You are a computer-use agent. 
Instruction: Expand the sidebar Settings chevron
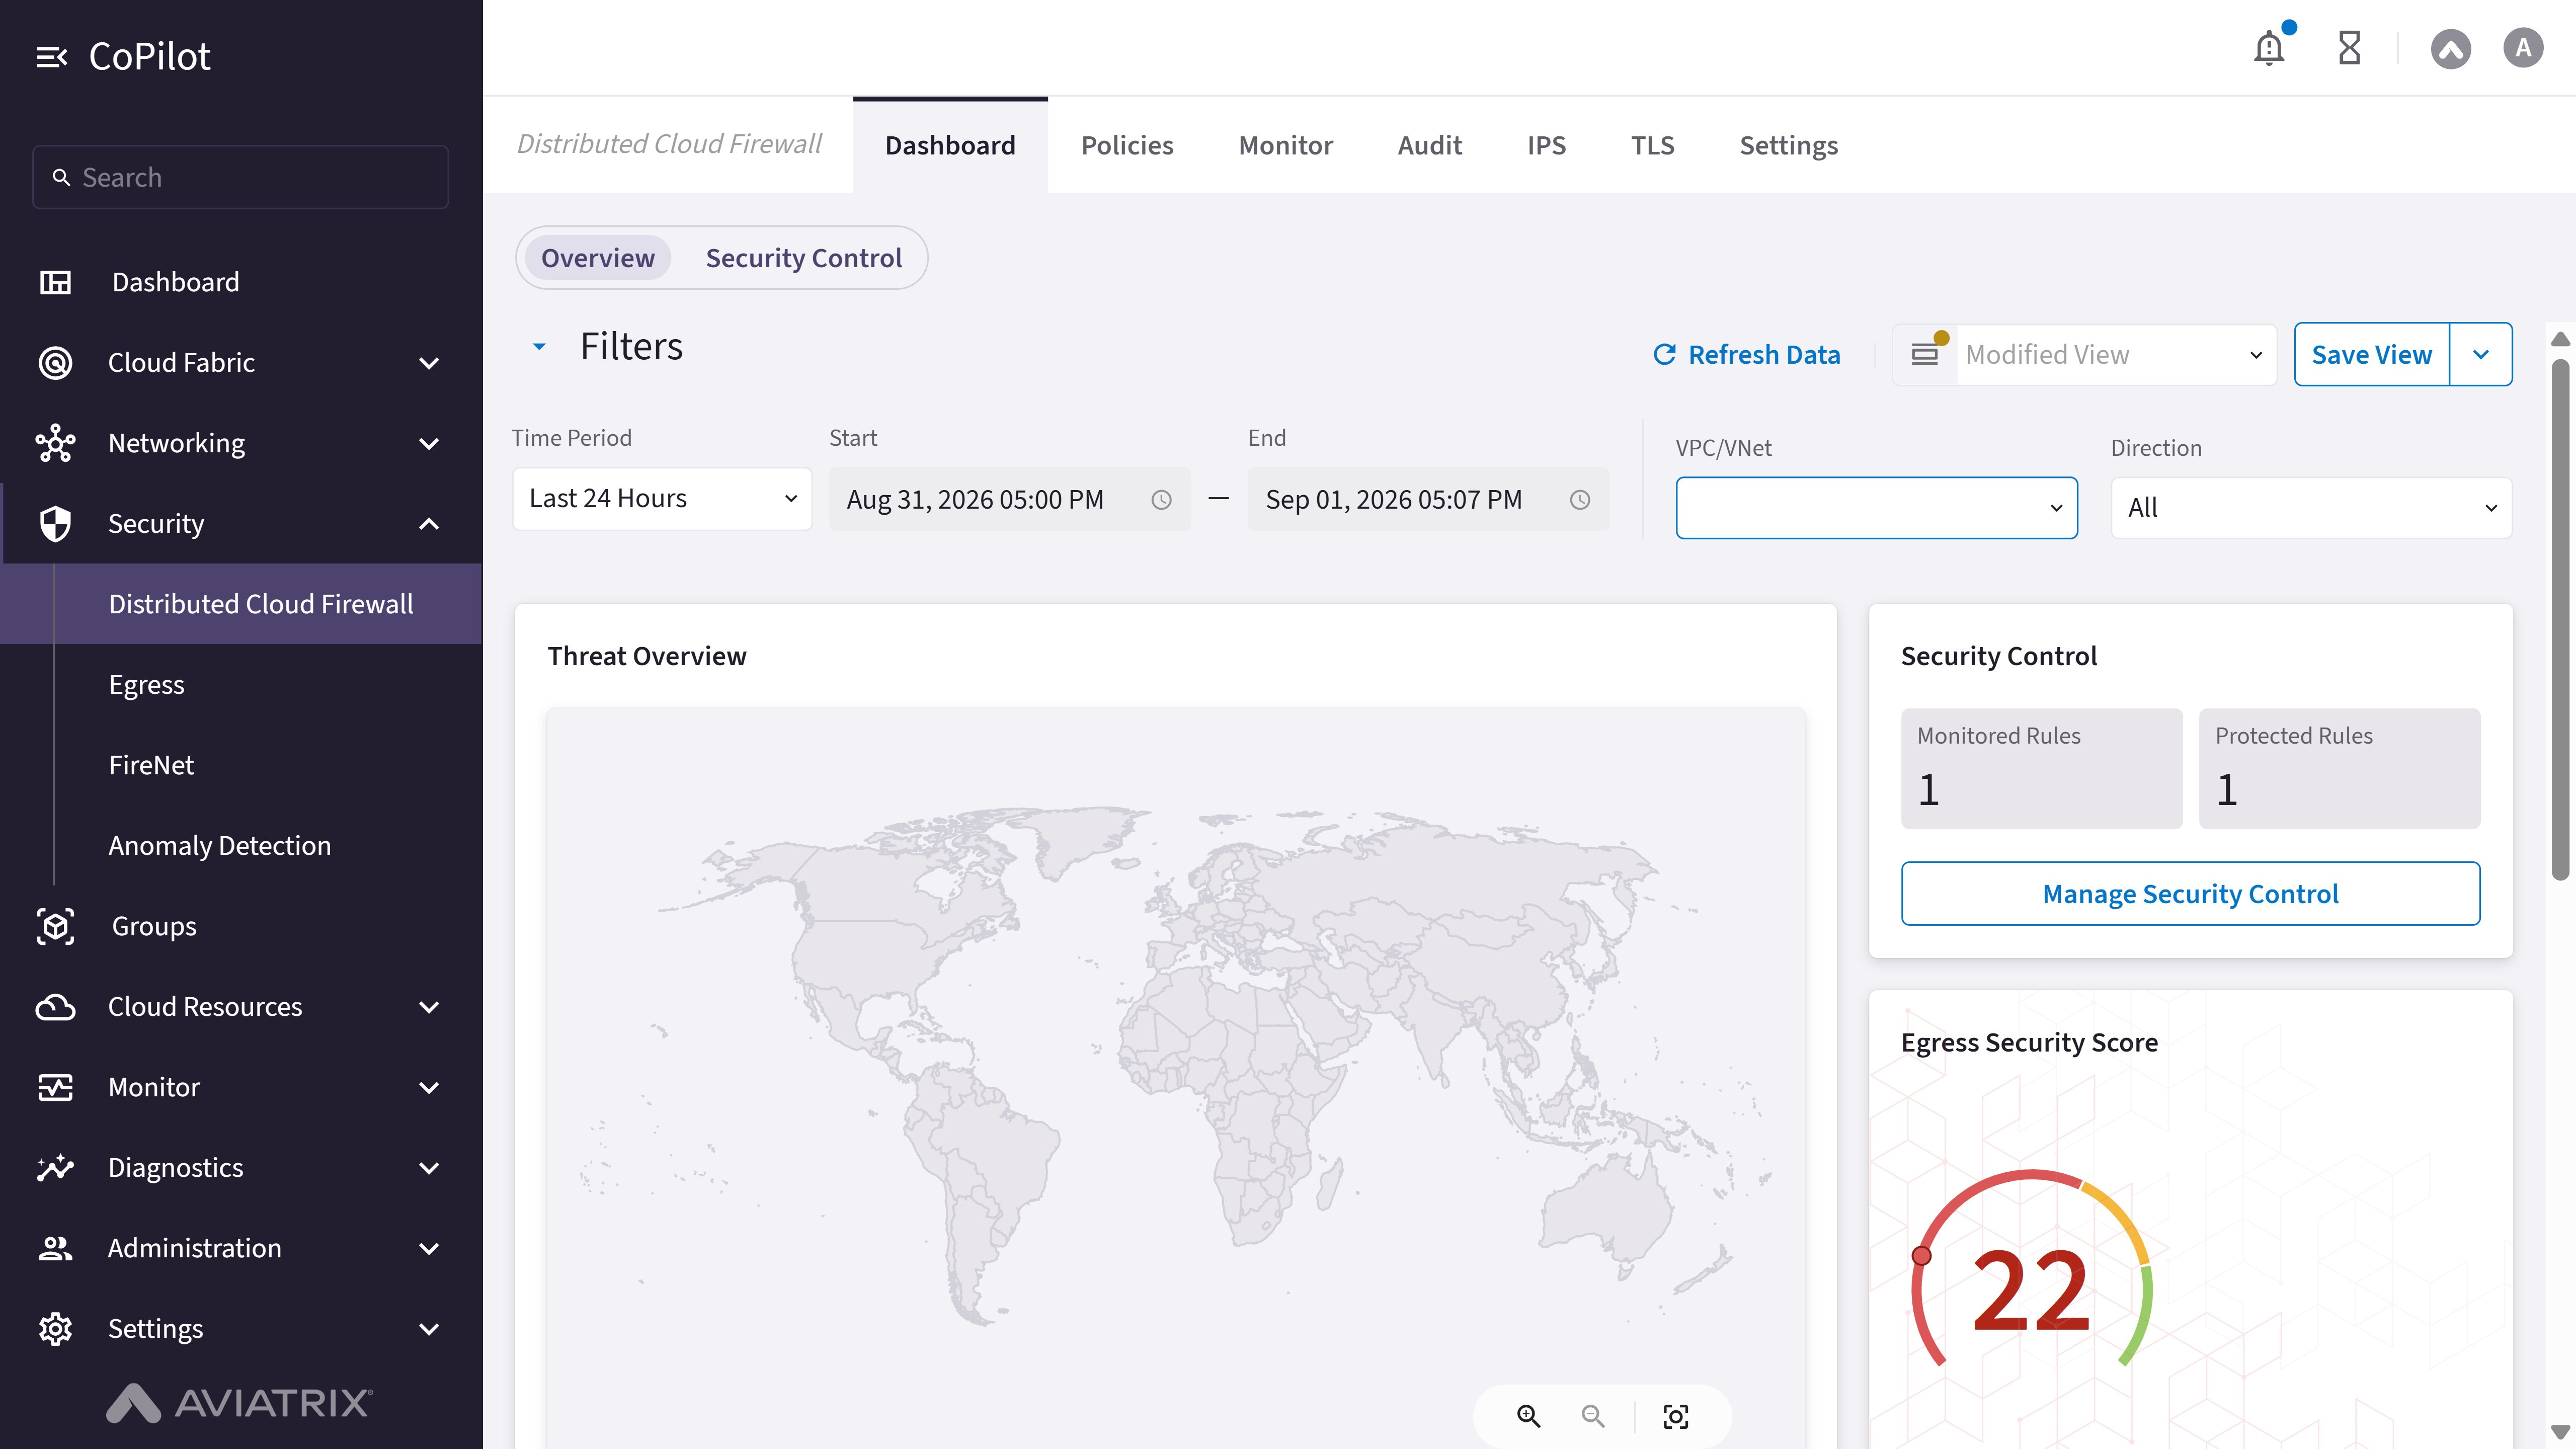pos(429,1329)
